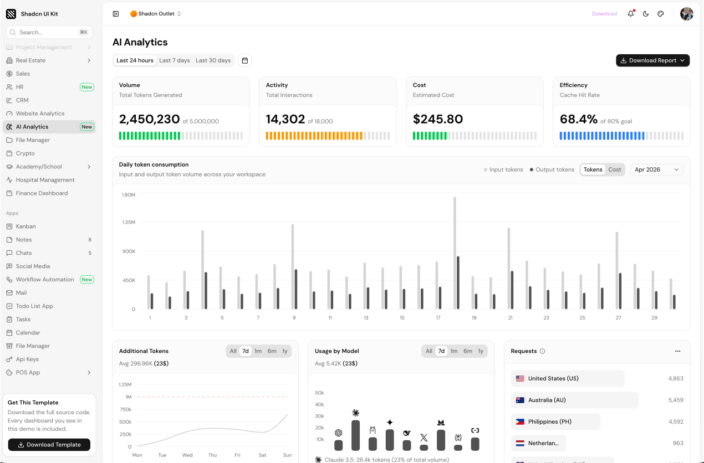Switch to dark mode moon icon
Viewport: 704px width, 463px height.
click(x=646, y=14)
